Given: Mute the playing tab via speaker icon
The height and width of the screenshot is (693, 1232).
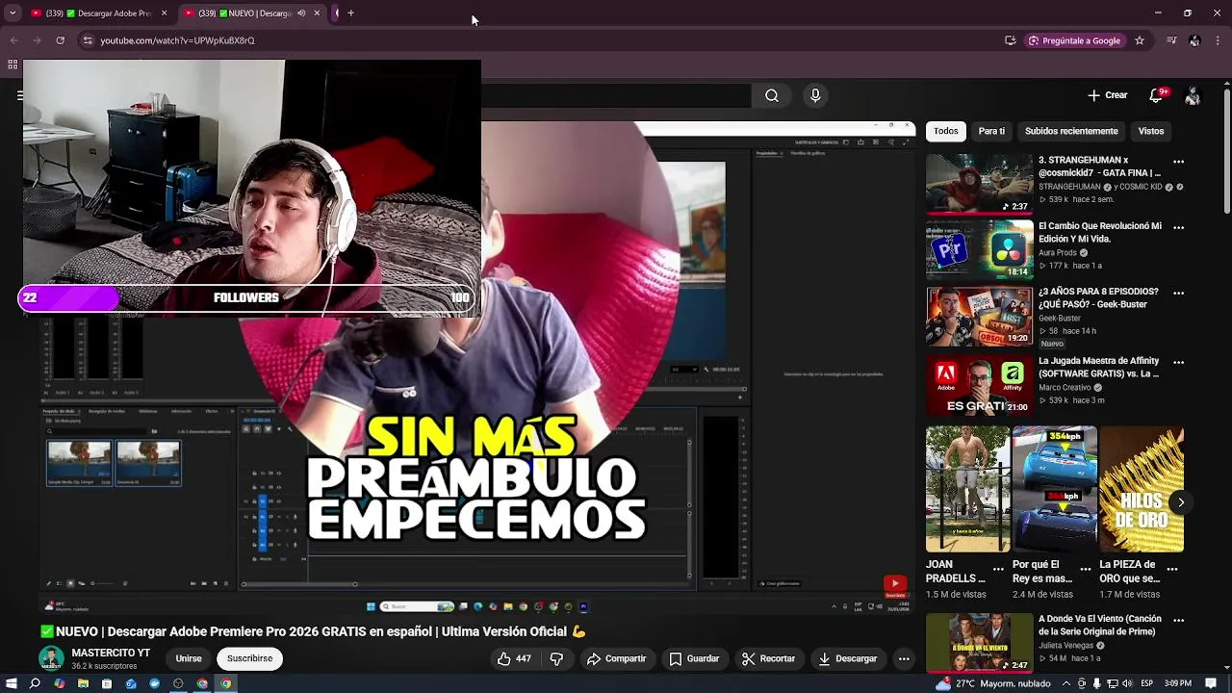Looking at the screenshot, I should [301, 13].
